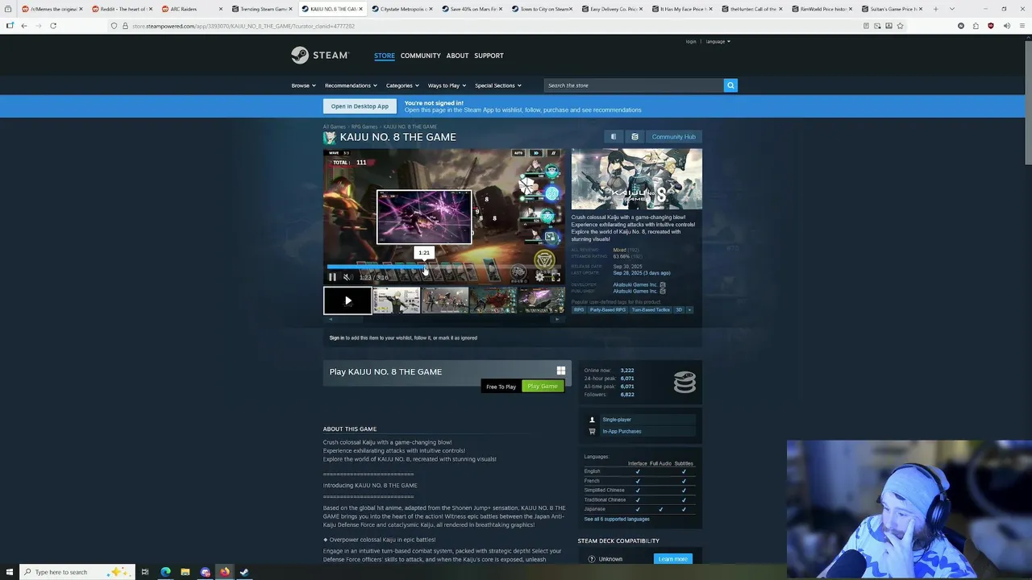Expand Special Sections dropdown
1032x580 pixels.
[498, 85]
